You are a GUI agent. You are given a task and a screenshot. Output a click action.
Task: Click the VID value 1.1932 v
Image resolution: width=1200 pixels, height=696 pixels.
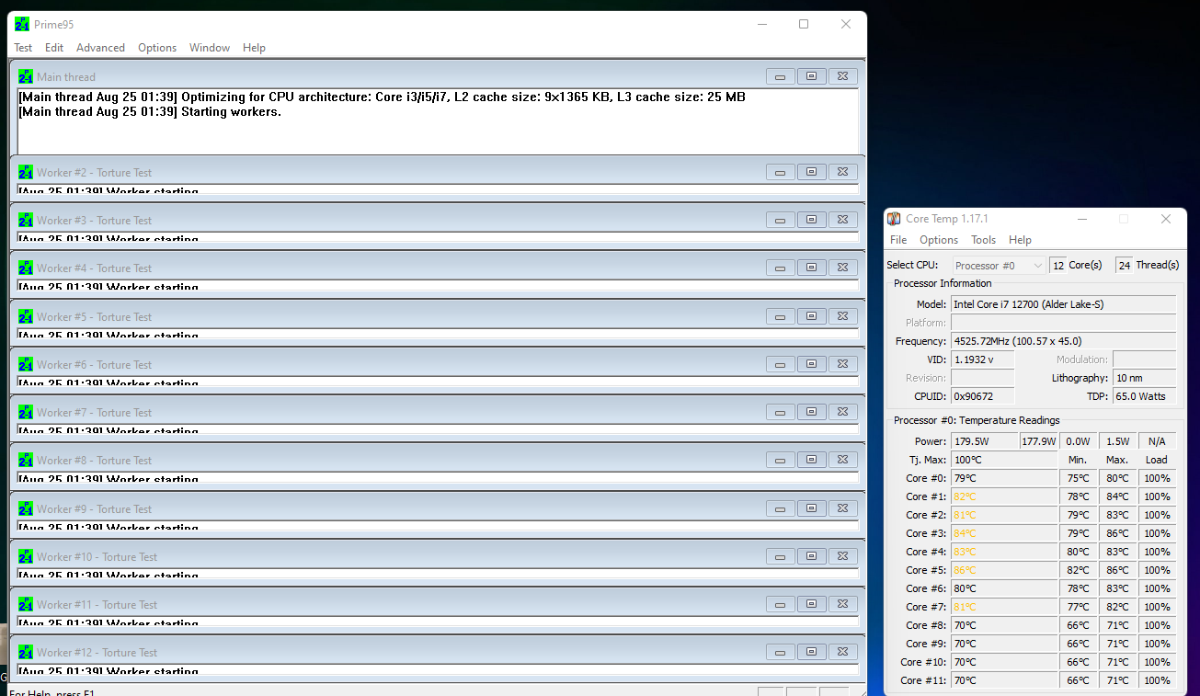click(982, 359)
